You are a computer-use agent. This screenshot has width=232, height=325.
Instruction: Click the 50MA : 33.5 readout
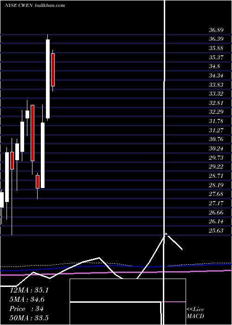(29, 318)
